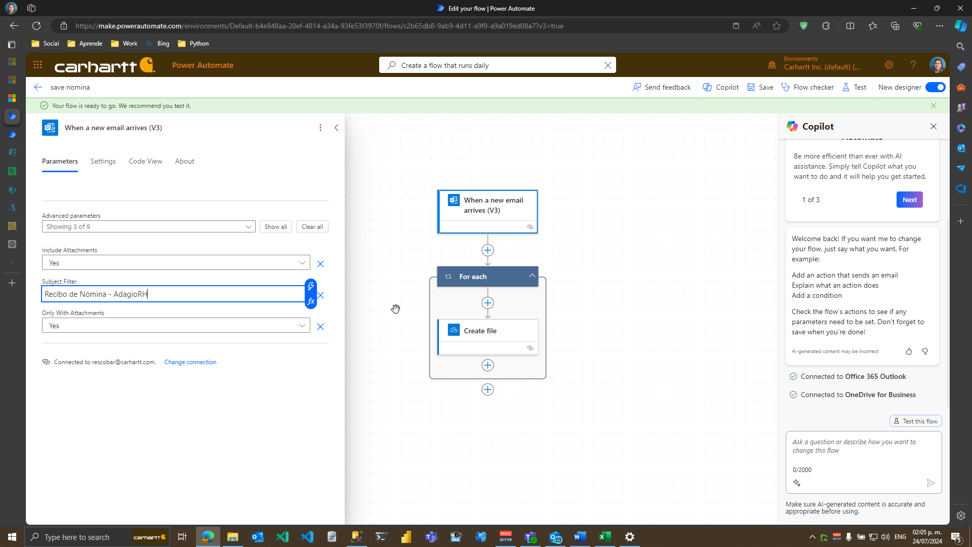Insert an expression with the fx icon
The width and height of the screenshot is (972, 547).
pos(311,301)
